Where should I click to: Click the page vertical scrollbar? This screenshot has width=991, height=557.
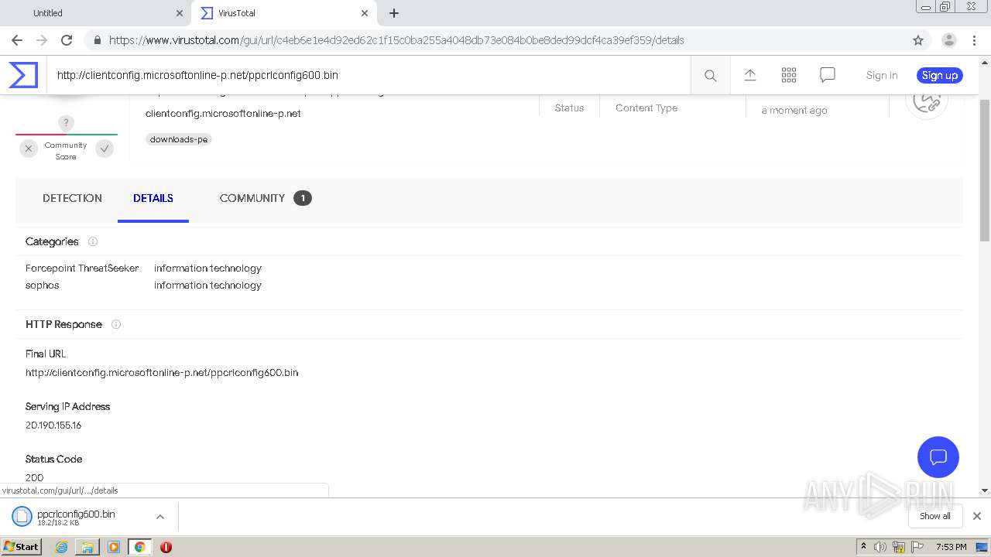coord(985,170)
